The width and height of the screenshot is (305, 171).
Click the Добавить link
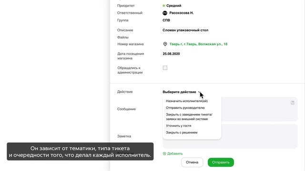175,153
